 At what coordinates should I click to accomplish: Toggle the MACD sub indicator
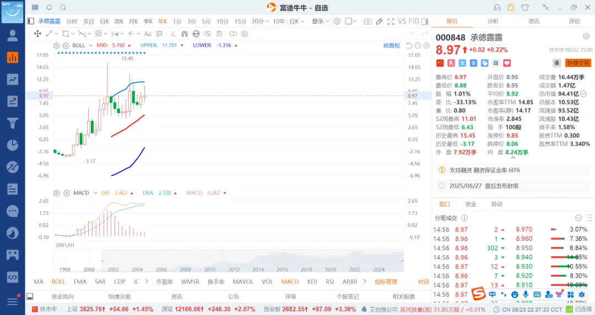[x=290, y=281]
